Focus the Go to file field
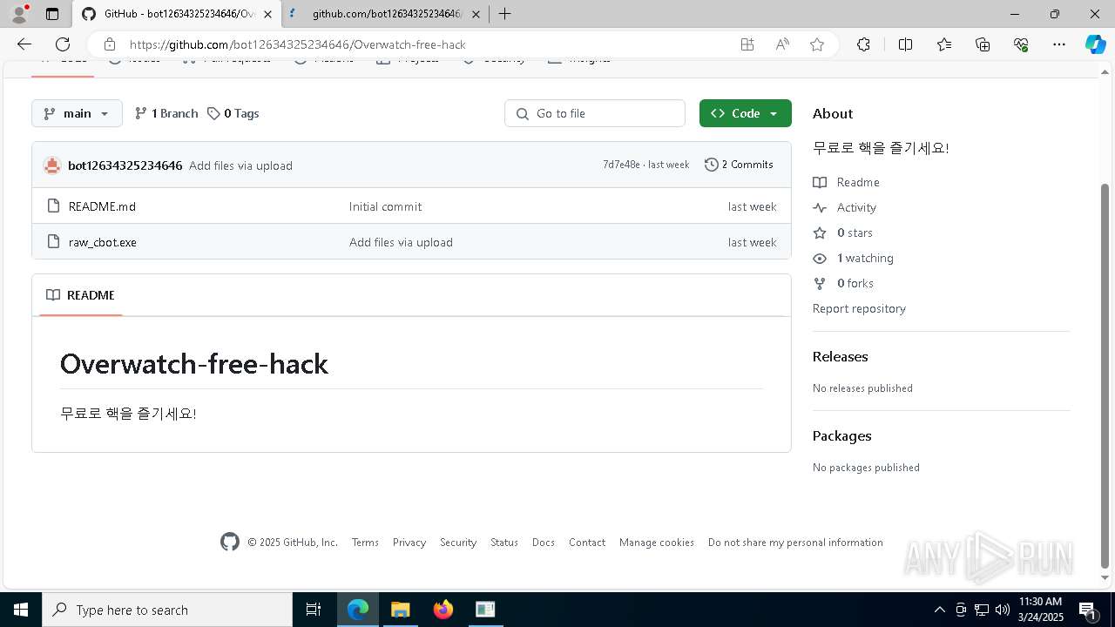Screen dimensions: 1115x627 (595, 113)
